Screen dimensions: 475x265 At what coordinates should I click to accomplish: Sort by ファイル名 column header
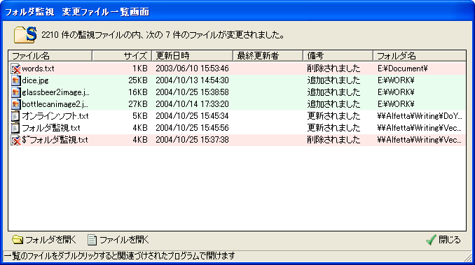coord(50,56)
